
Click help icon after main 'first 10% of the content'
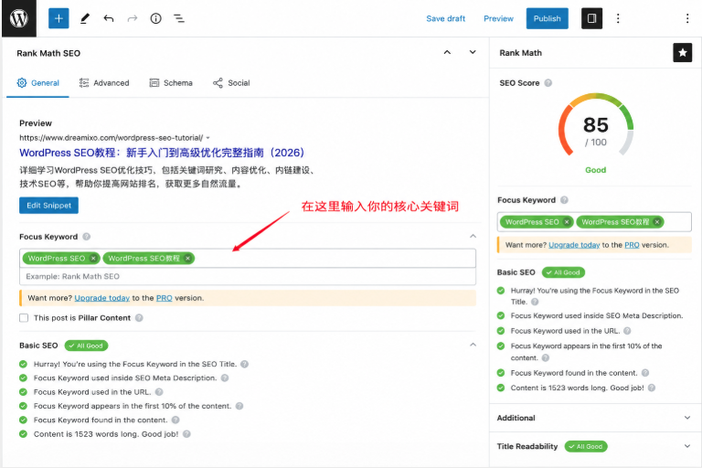[239, 406]
